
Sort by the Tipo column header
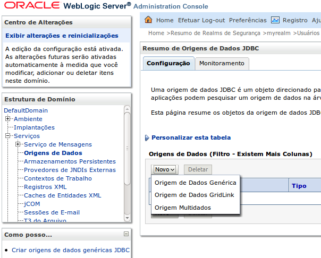299,186
